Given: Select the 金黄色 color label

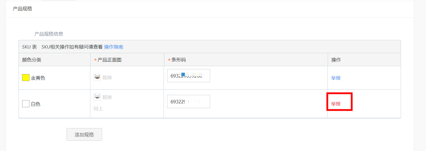Looking at the screenshot, I should click(x=38, y=78).
